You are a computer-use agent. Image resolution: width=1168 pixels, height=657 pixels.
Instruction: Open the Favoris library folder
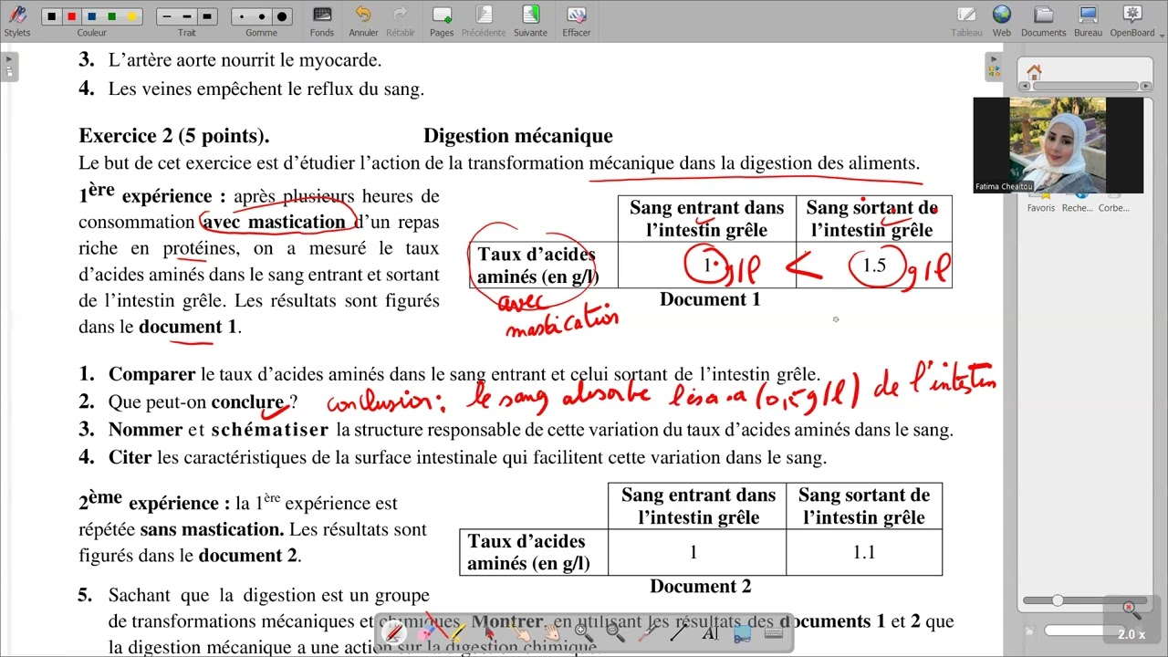(1040, 202)
